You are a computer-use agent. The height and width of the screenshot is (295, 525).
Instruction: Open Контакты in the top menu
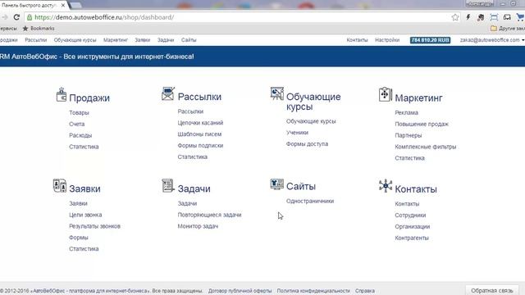357,40
